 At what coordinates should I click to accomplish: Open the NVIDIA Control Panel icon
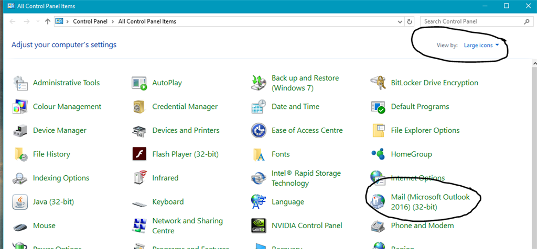tap(259, 226)
